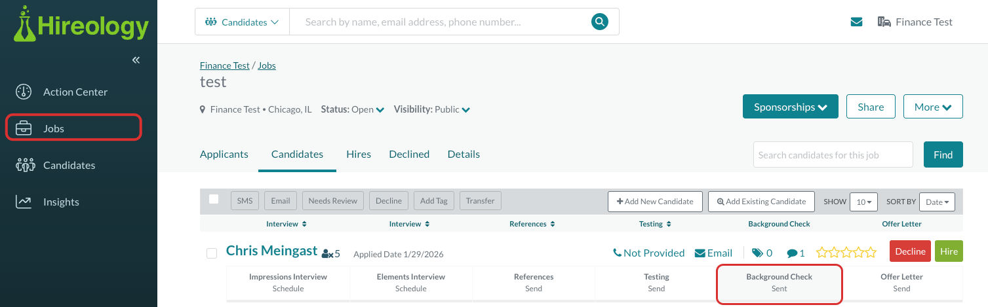Click the green Hire button
988x307 pixels.
pos(949,251)
